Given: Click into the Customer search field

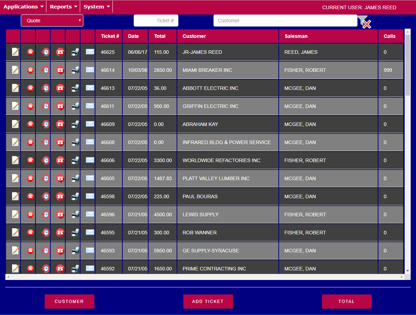Looking at the screenshot, I should click(285, 21).
